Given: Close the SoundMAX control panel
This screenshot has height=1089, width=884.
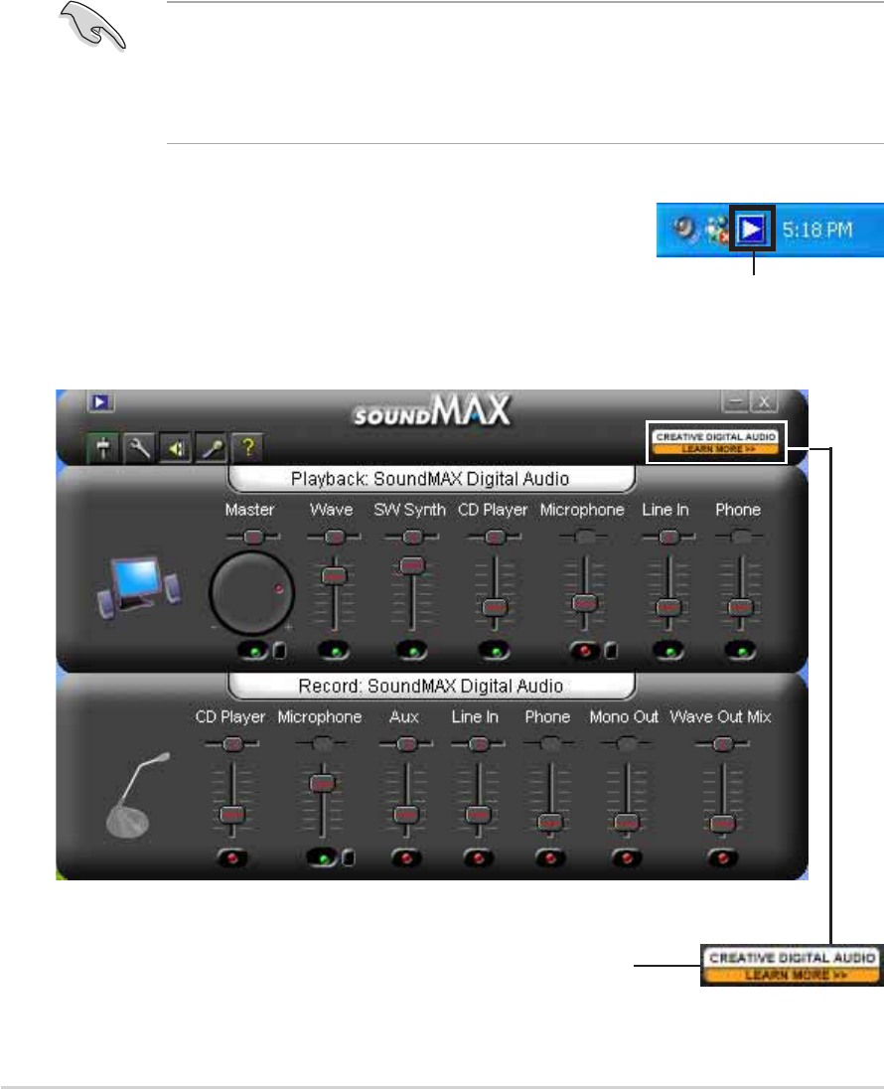Looking at the screenshot, I should [764, 401].
